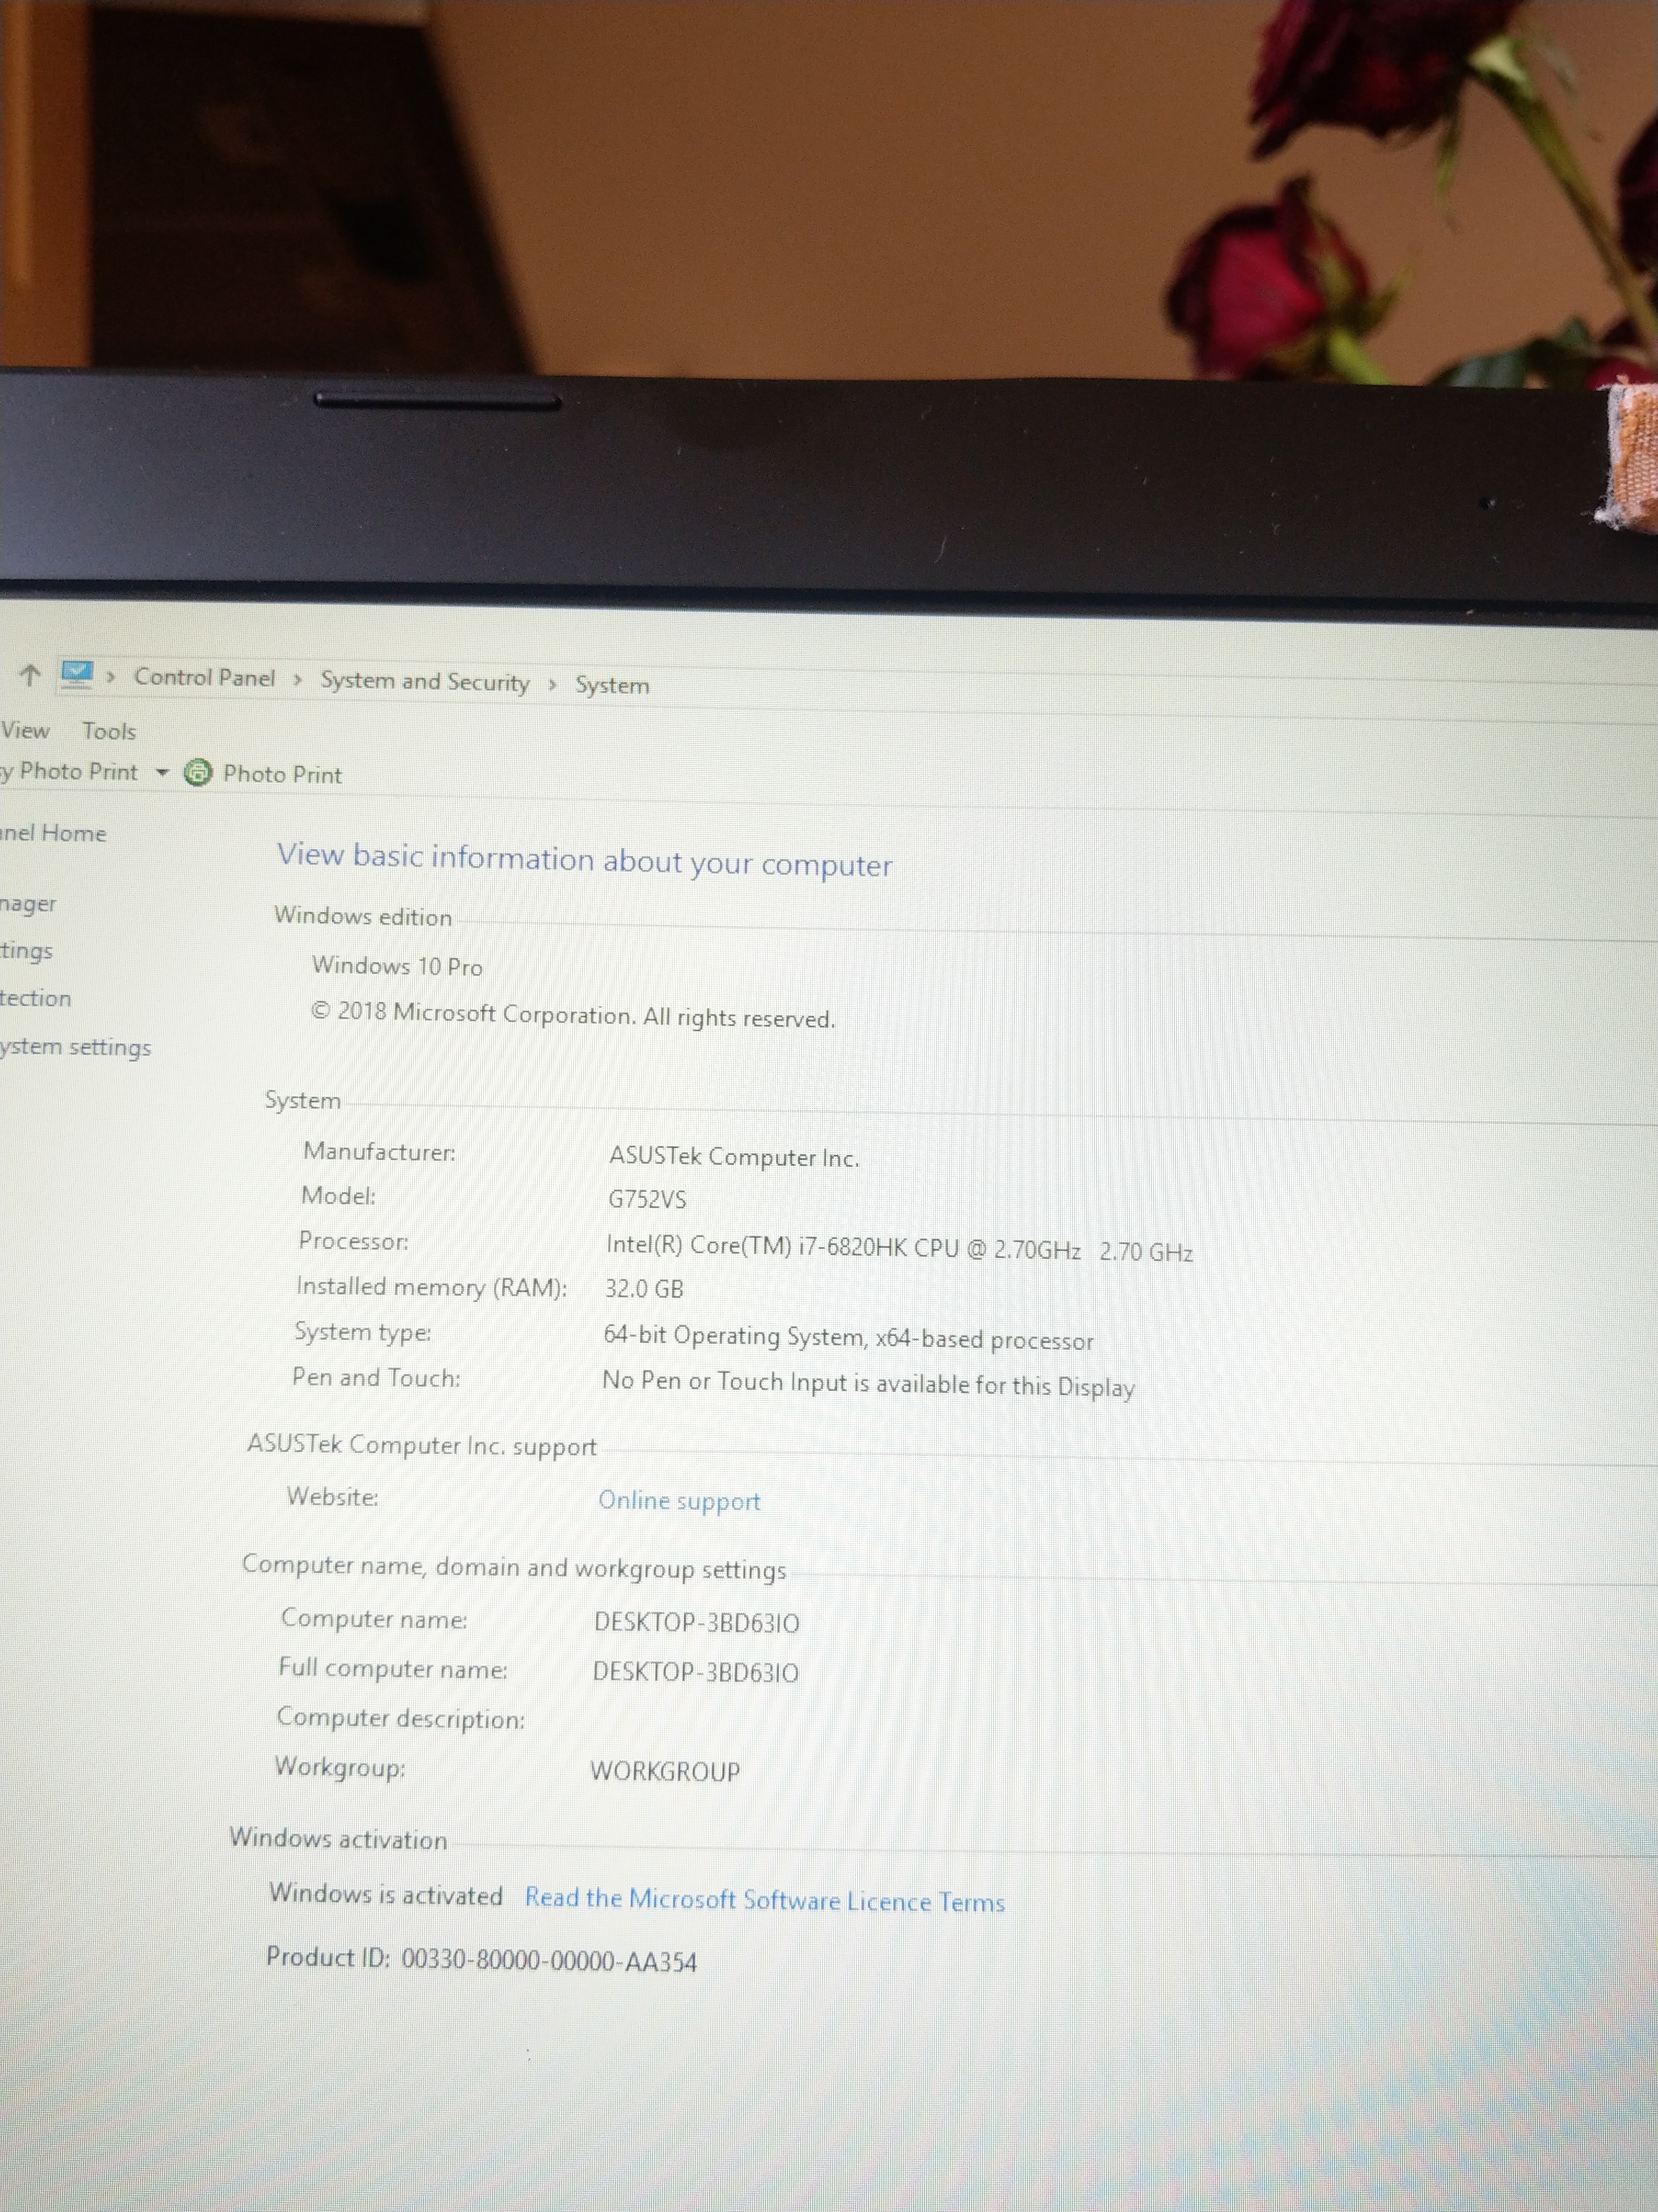Click the Microsoft Corporation copyright line
The height and width of the screenshot is (2212, 1658).
click(572, 1015)
